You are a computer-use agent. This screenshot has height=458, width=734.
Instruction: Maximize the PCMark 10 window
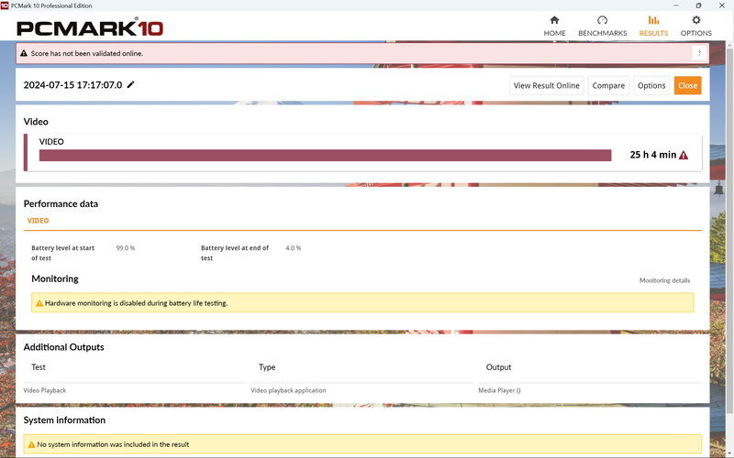click(698, 5)
